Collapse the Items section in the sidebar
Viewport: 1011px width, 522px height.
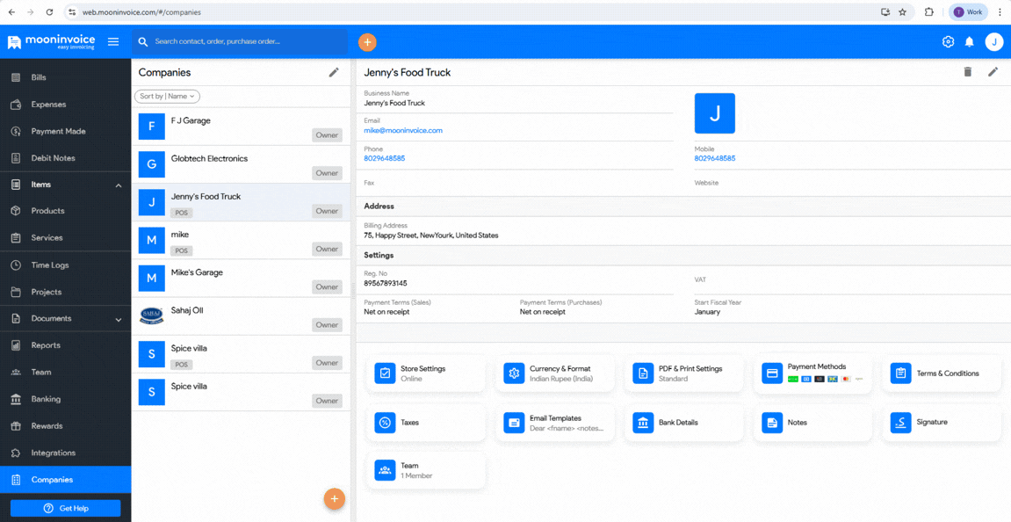pos(118,185)
